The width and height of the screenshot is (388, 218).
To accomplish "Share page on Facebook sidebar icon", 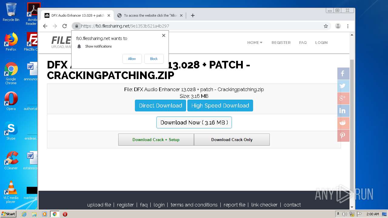I will [343, 74].
